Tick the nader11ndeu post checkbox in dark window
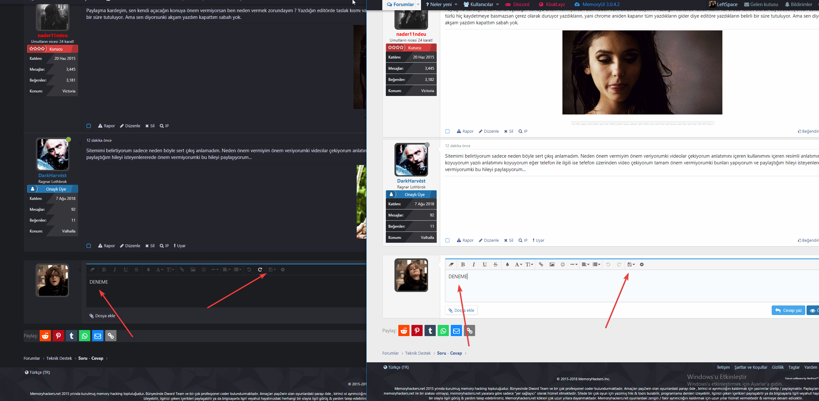Screen dimensions: 819x401 (89, 126)
